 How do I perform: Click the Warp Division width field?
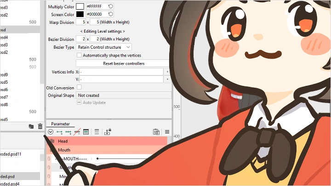click(x=81, y=22)
